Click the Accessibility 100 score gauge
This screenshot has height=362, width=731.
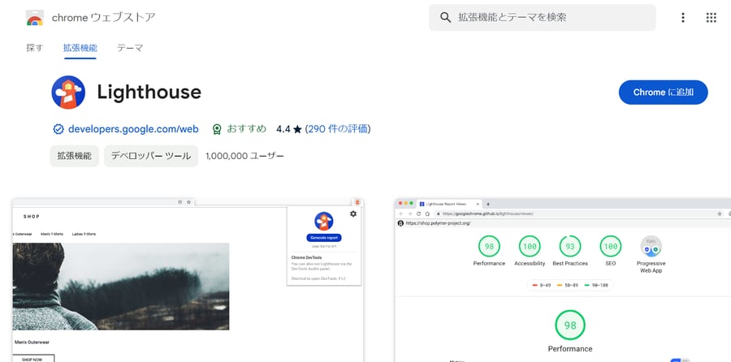pyautogui.click(x=530, y=246)
